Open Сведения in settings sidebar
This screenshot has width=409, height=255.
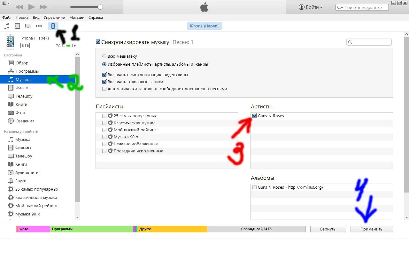(38, 121)
